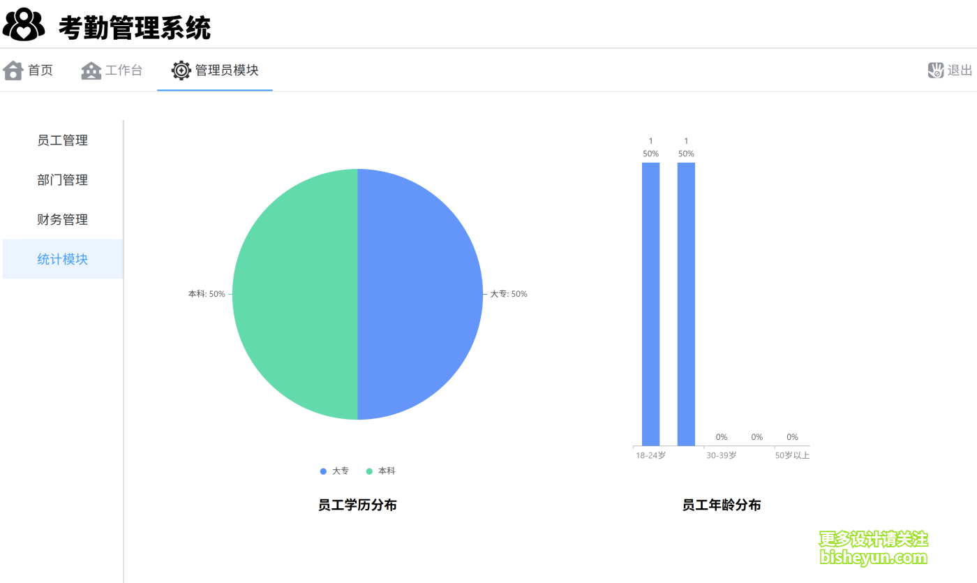Click the green 本科 pie slice
This screenshot has height=583, width=977.
(295, 294)
